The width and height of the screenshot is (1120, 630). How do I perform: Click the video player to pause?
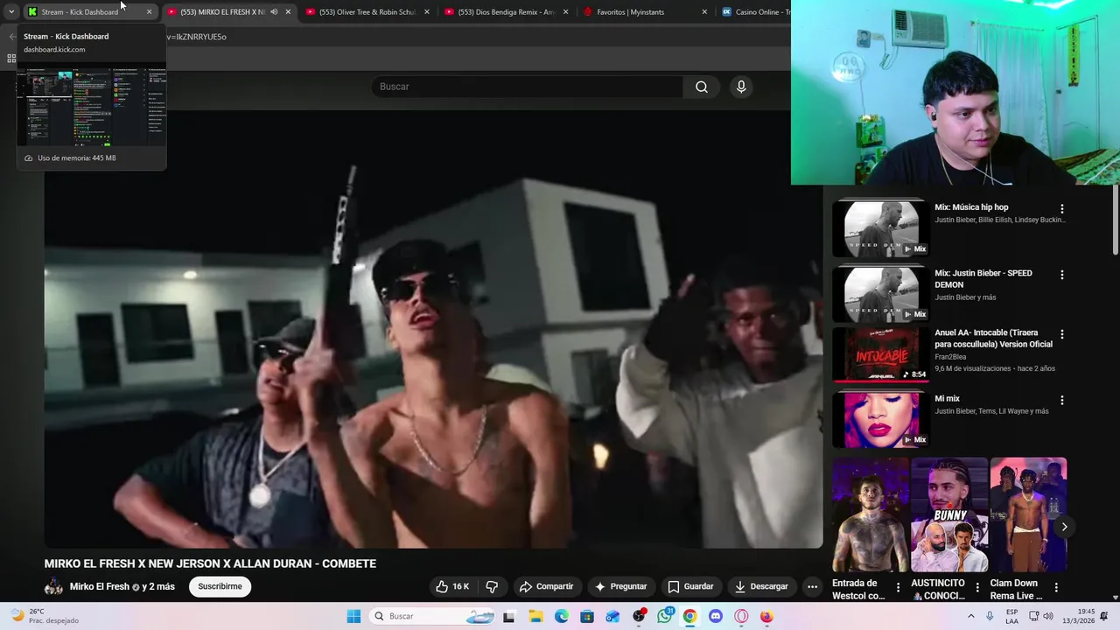click(x=433, y=329)
